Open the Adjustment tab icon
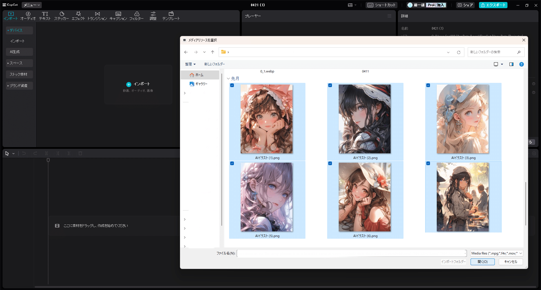541x290 pixels. click(x=153, y=14)
